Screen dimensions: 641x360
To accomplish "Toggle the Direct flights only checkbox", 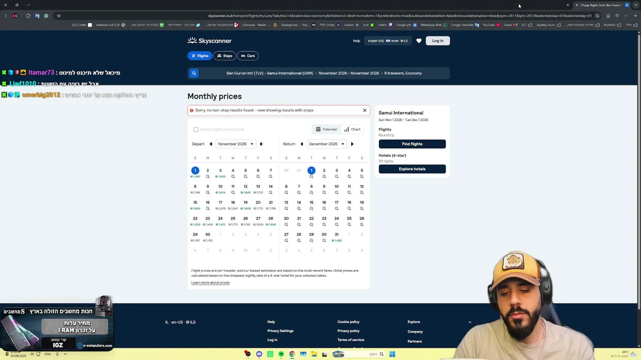I will 196,129.
